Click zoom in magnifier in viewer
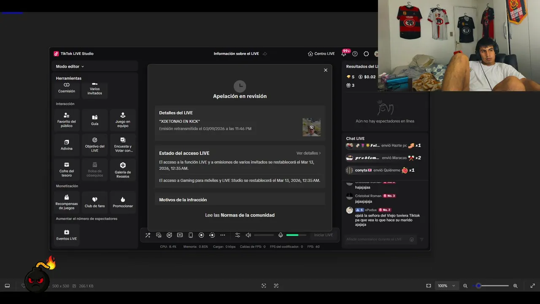Viewport: 540px width, 304px height. pyautogui.click(x=516, y=286)
